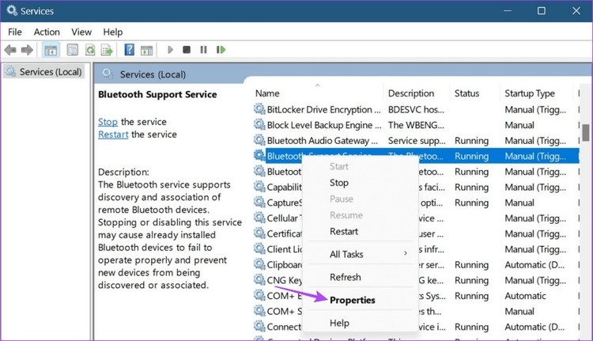Sort by Startup Type column header
Screen dimensions: 593x341
coord(530,93)
